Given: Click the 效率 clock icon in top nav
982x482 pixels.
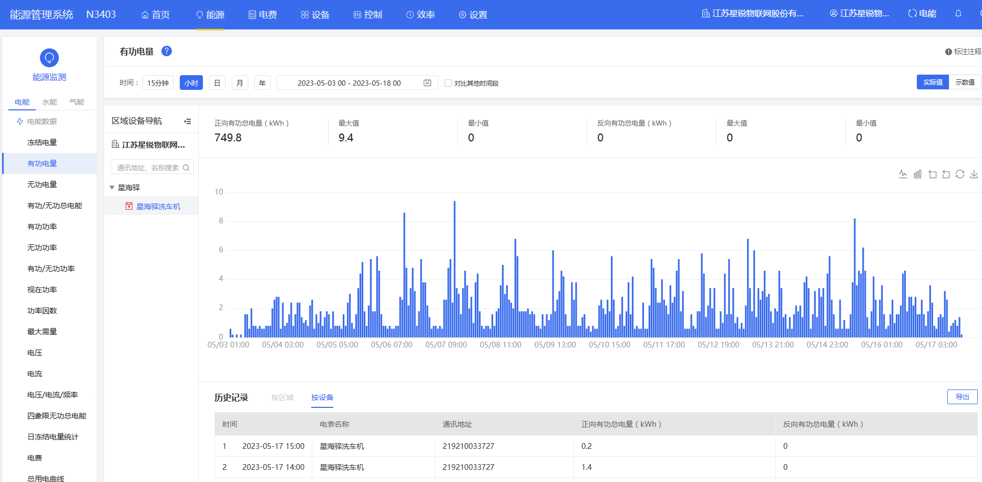Looking at the screenshot, I should [410, 15].
